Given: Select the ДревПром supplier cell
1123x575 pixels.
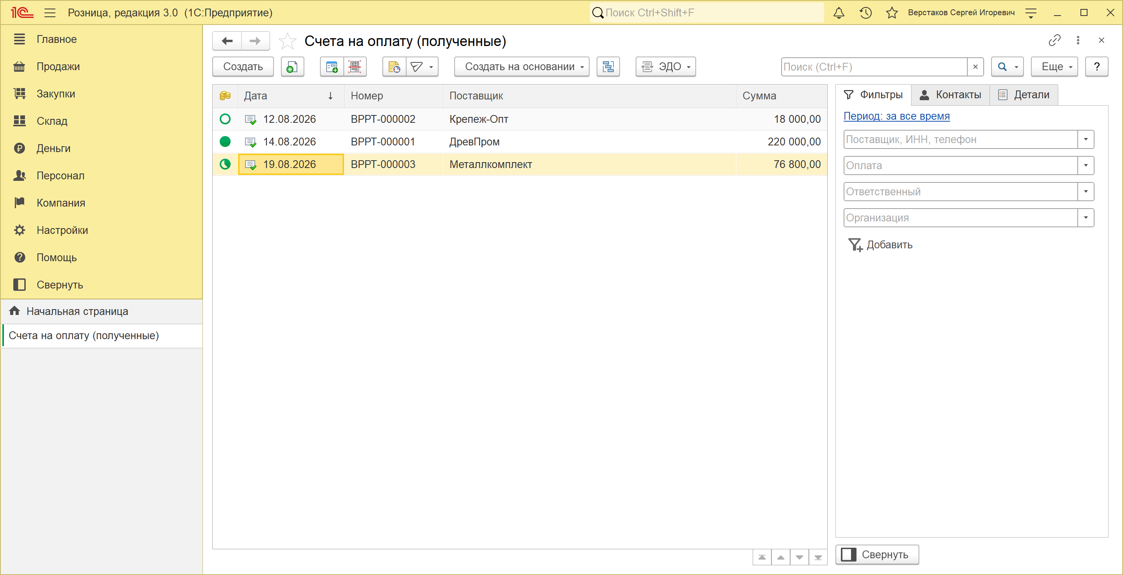Looking at the screenshot, I should 590,142.
